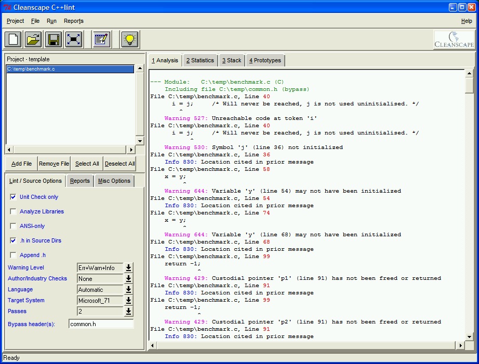Open the Warning Level dropdown arrow

(129, 268)
